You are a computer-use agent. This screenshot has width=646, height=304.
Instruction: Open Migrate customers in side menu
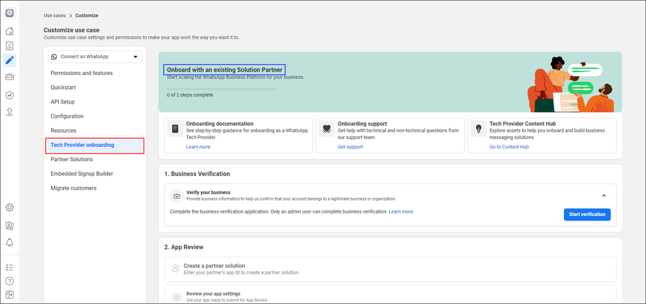pos(74,188)
